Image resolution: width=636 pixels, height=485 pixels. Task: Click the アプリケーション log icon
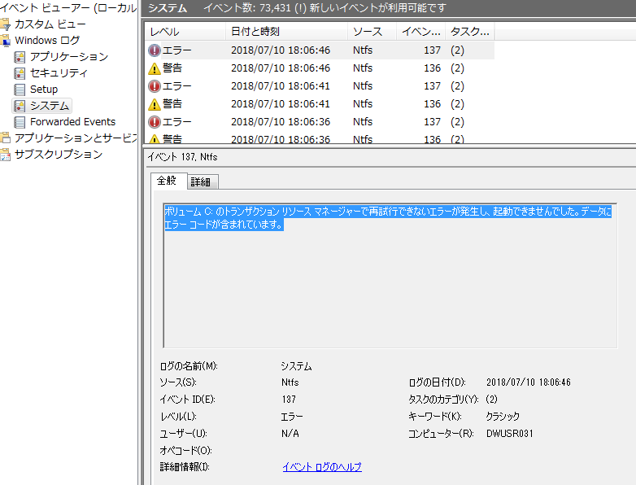[x=20, y=57]
